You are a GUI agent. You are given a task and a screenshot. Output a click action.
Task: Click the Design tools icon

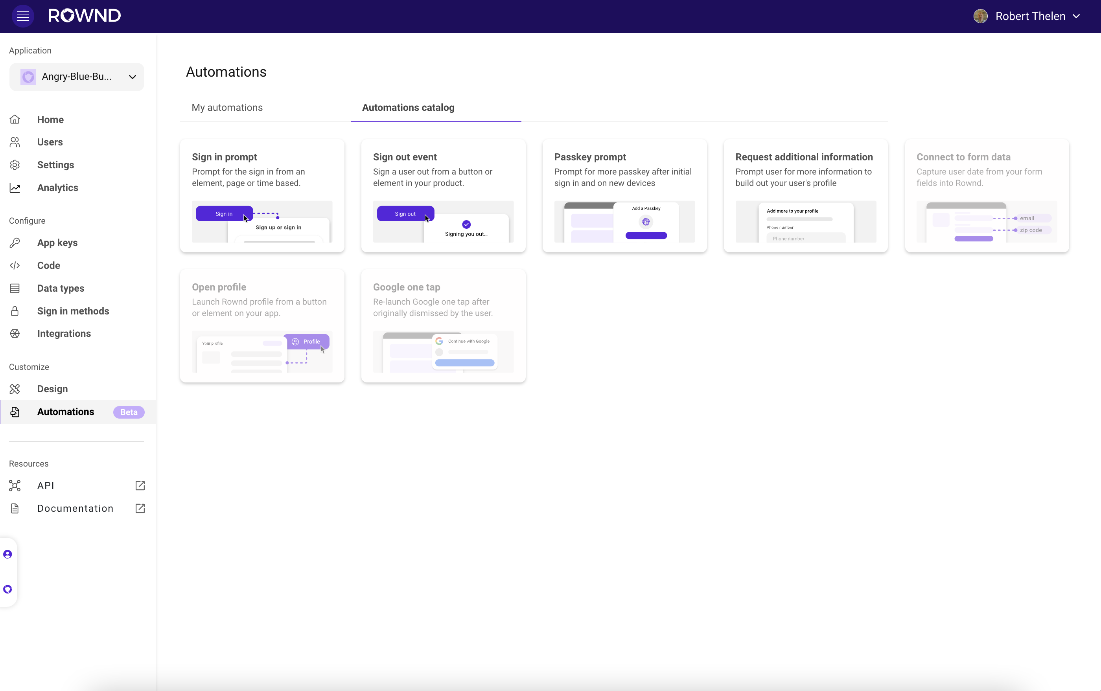pos(15,389)
